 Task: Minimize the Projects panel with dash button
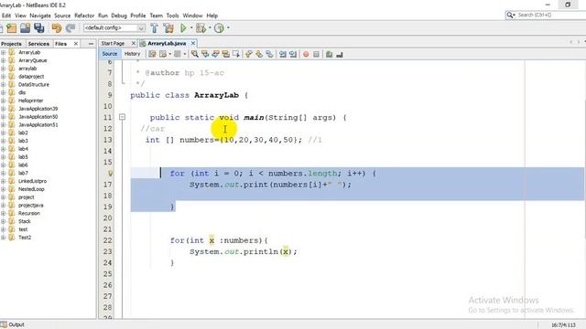[91, 44]
